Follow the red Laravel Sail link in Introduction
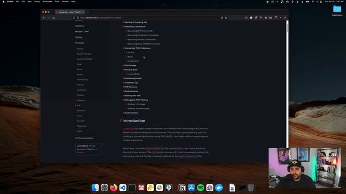 tap(129, 128)
